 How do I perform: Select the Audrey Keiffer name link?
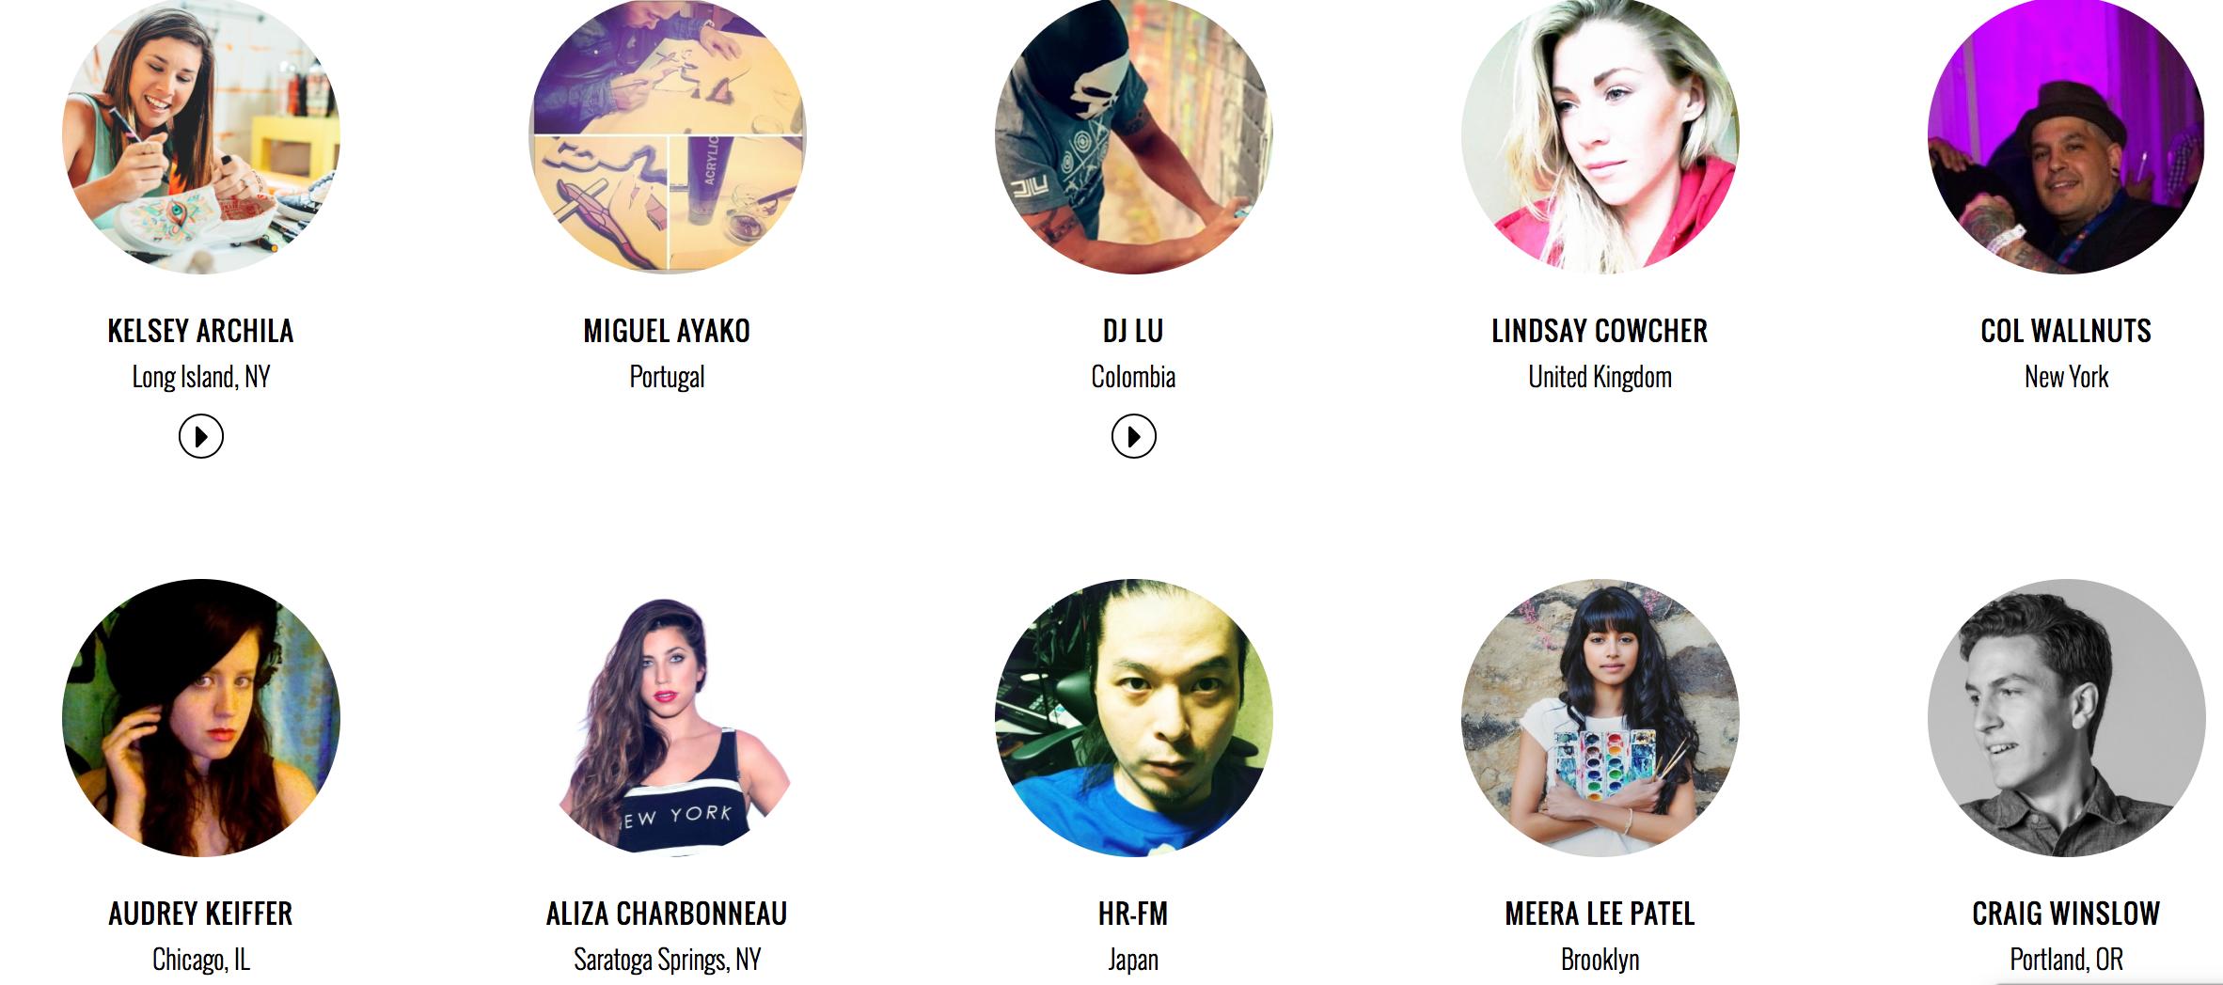click(x=200, y=914)
